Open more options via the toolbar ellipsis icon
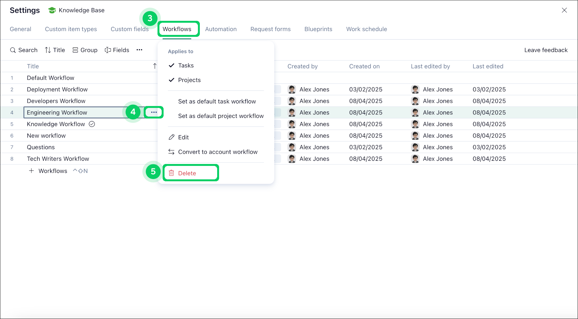The height and width of the screenshot is (319, 578). (x=139, y=50)
